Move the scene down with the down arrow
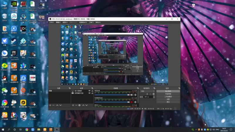 tap(61, 105)
